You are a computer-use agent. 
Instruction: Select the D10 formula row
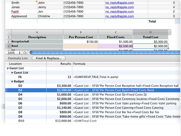pyautogui.click(x=93, y=121)
